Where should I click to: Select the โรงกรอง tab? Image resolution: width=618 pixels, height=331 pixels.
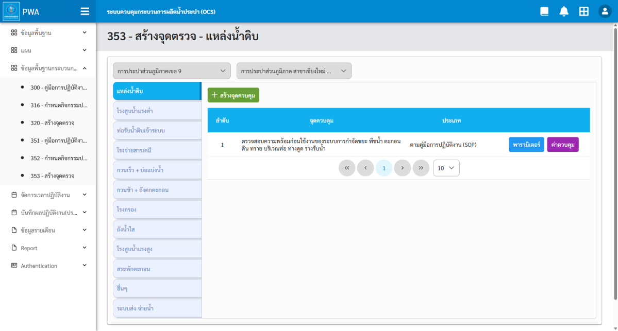157,210
